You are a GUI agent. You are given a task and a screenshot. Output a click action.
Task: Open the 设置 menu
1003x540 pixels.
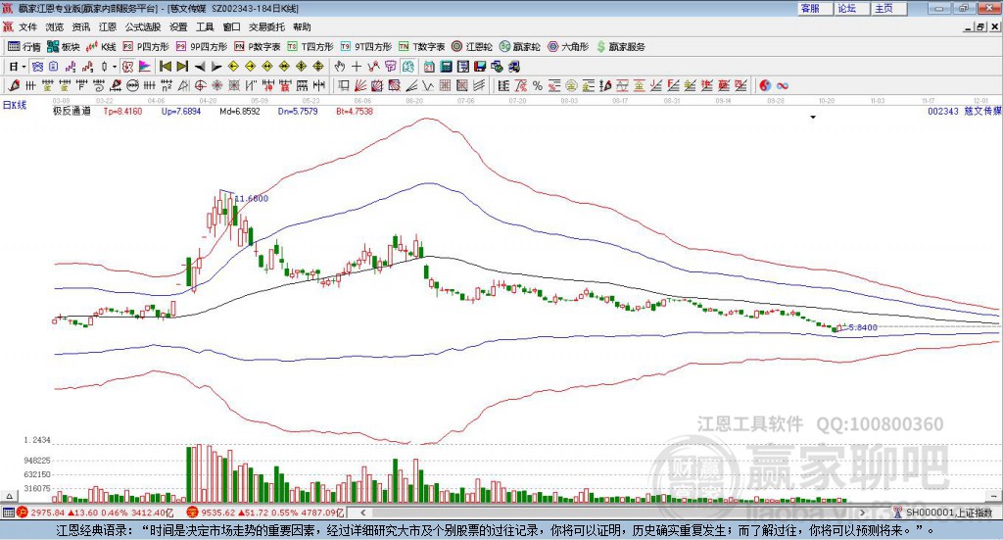tap(178, 26)
